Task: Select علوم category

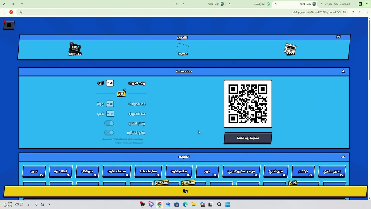Action: pyautogui.click(x=207, y=172)
